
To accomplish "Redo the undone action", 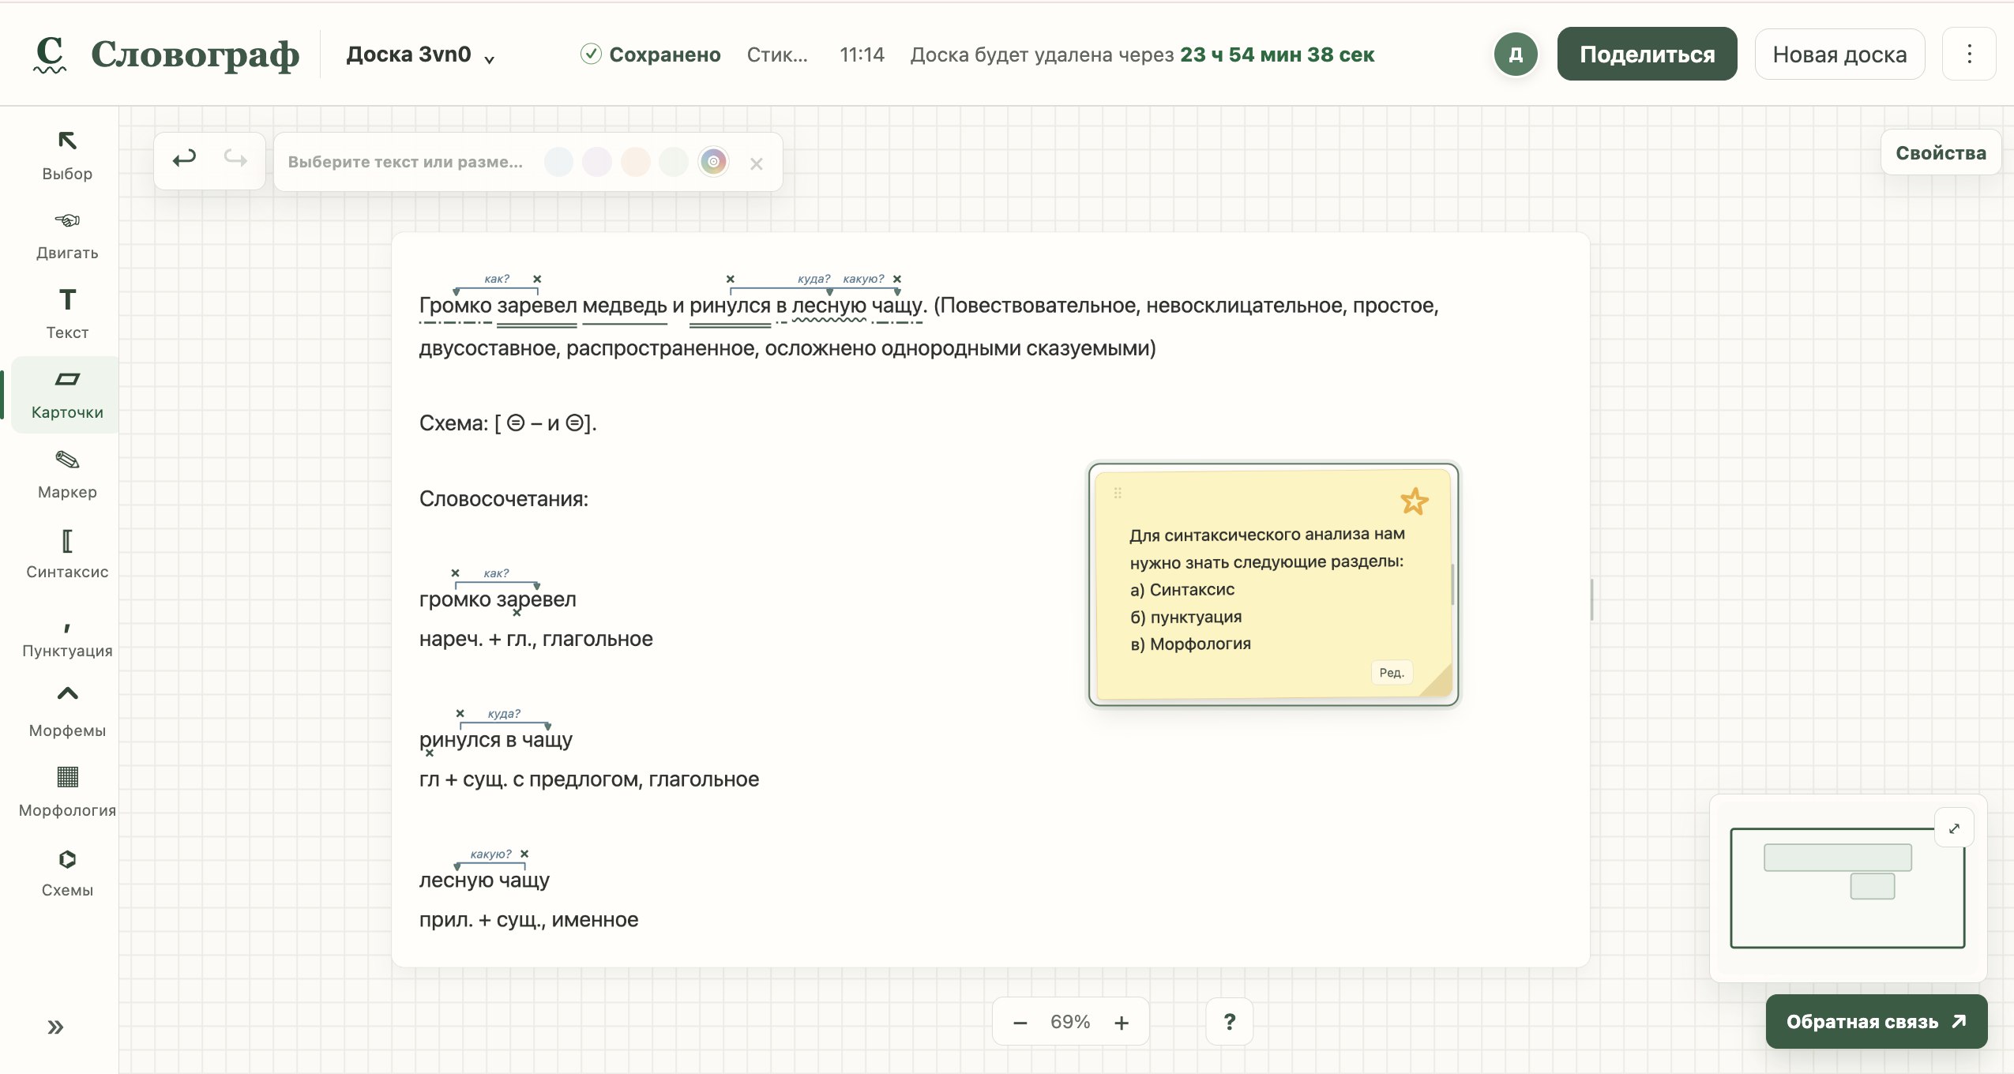I will click(235, 160).
